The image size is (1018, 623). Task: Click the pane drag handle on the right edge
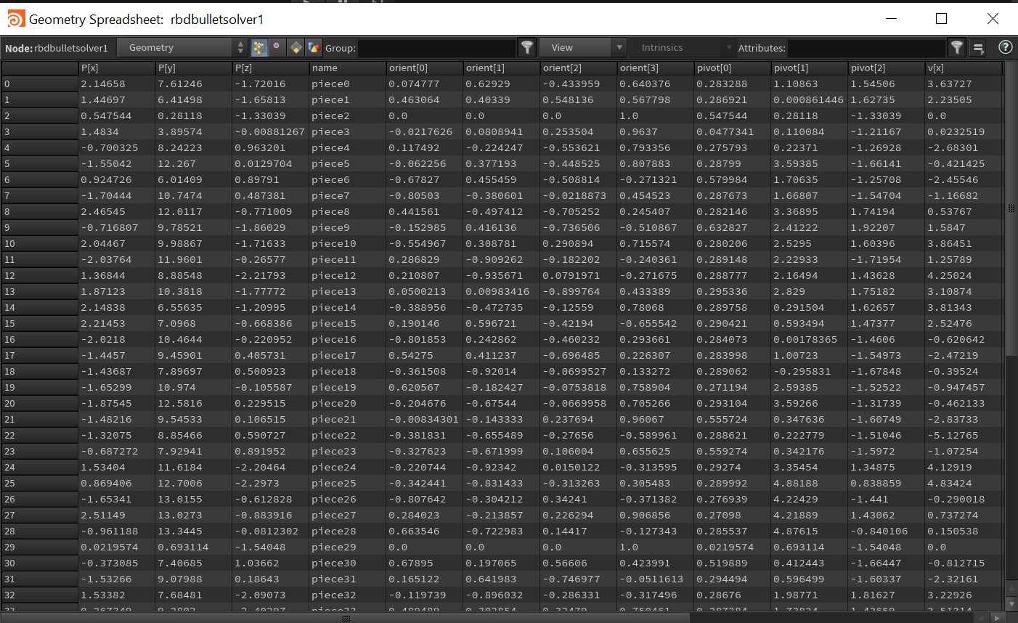[x=1011, y=208]
